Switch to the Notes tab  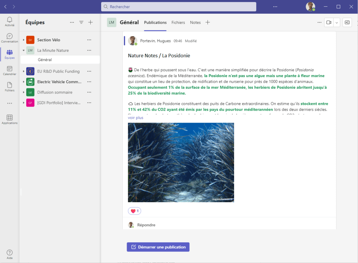coord(195,22)
